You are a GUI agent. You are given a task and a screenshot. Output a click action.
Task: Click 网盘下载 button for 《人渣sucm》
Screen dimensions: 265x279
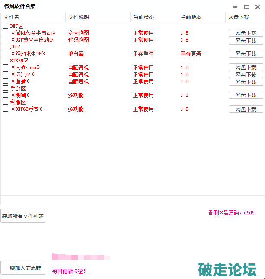pyautogui.click(x=246, y=67)
